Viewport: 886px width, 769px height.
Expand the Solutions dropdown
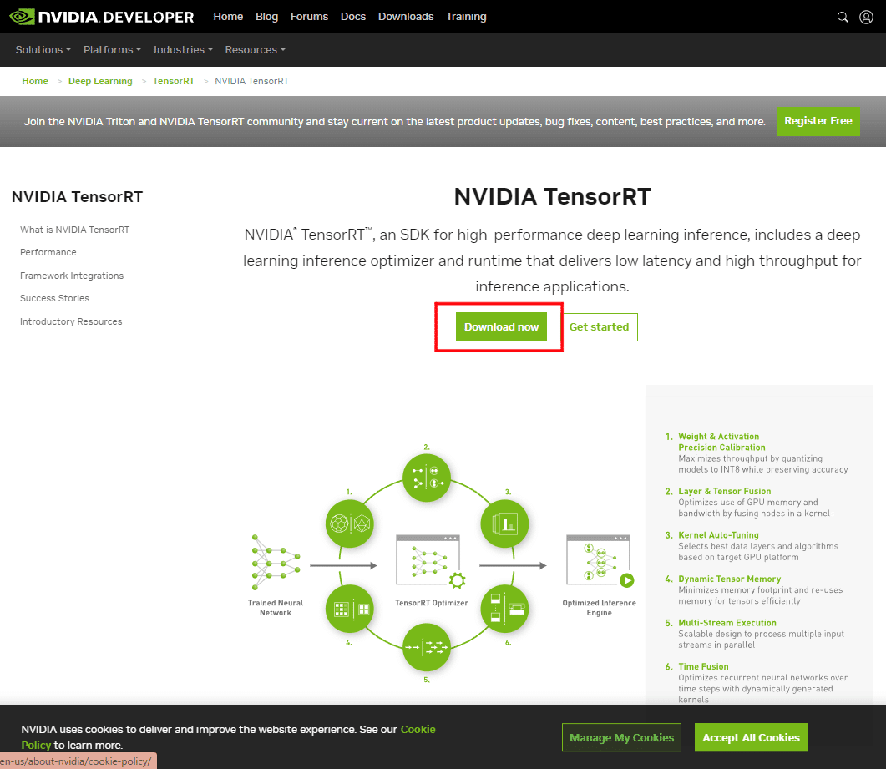[x=43, y=50]
